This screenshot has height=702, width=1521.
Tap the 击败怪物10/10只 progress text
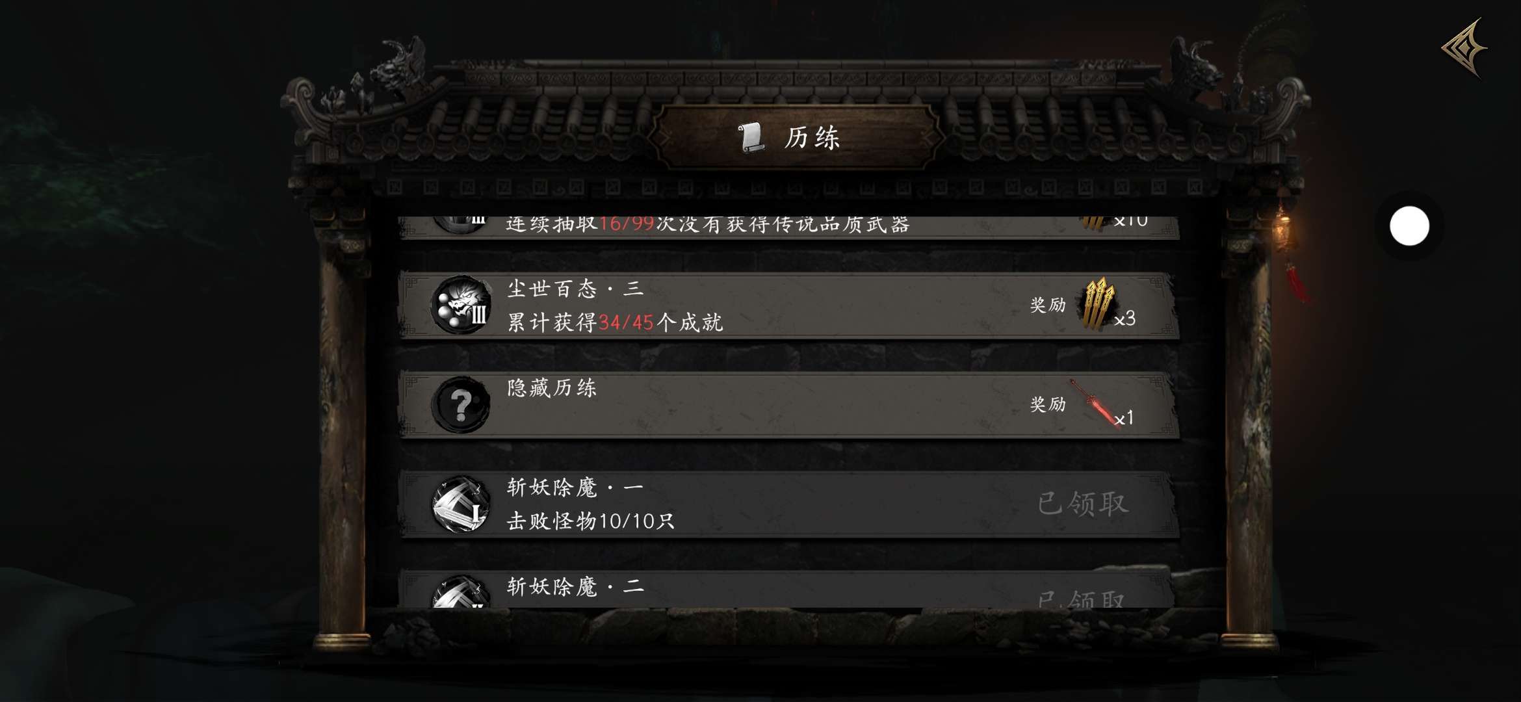click(x=590, y=521)
